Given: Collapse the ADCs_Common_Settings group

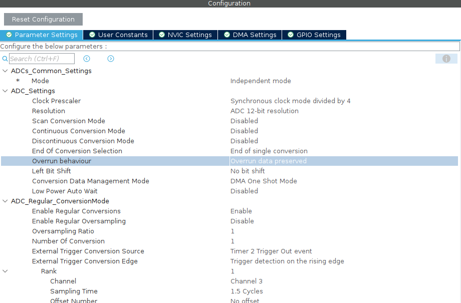Looking at the screenshot, I should (x=5, y=71).
